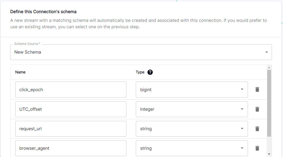Click into the UTC_offset name field
The width and height of the screenshot is (283, 157).
(x=71, y=109)
